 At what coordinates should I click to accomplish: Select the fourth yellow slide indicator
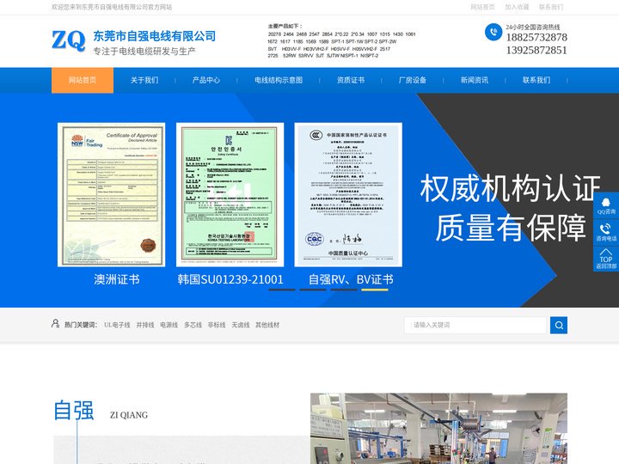coord(375,290)
